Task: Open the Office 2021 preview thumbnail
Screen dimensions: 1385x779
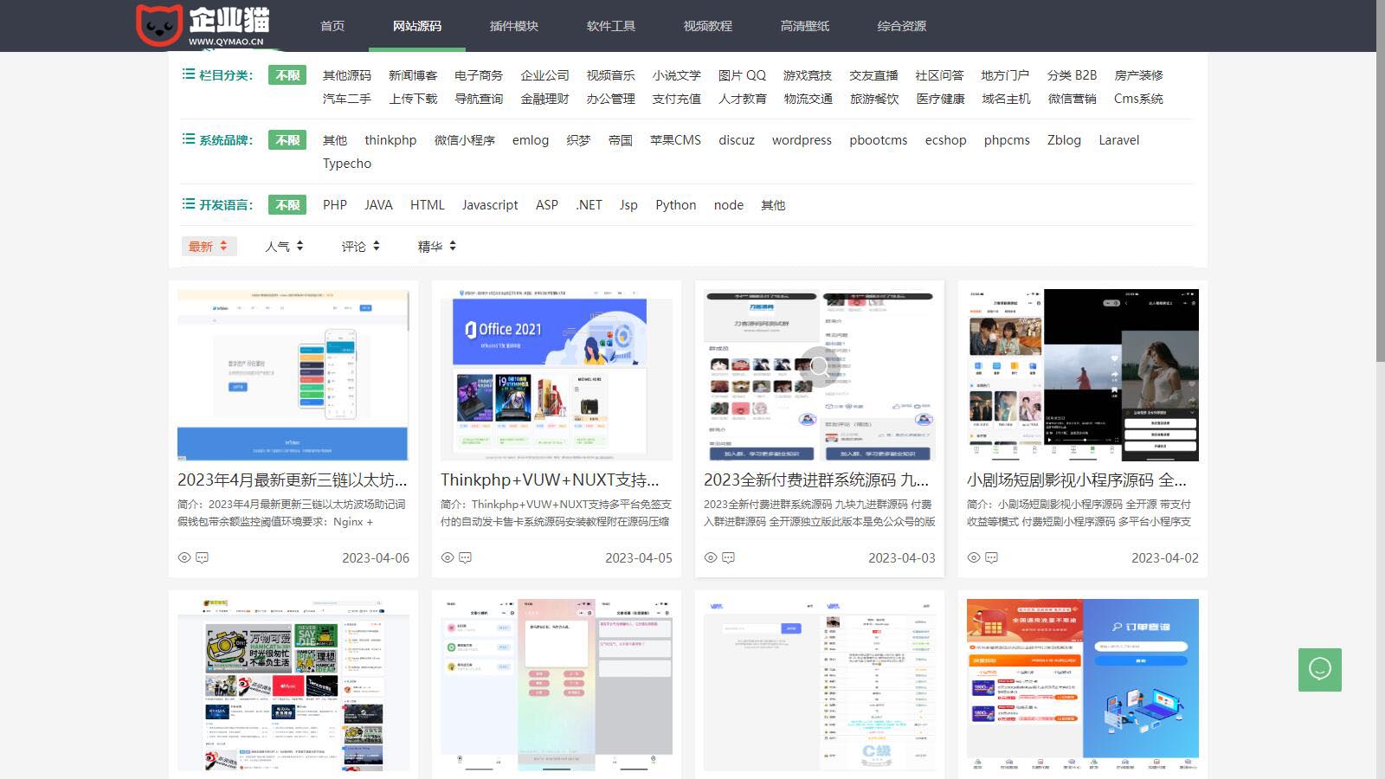Action: pyautogui.click(x=557, y=375)
